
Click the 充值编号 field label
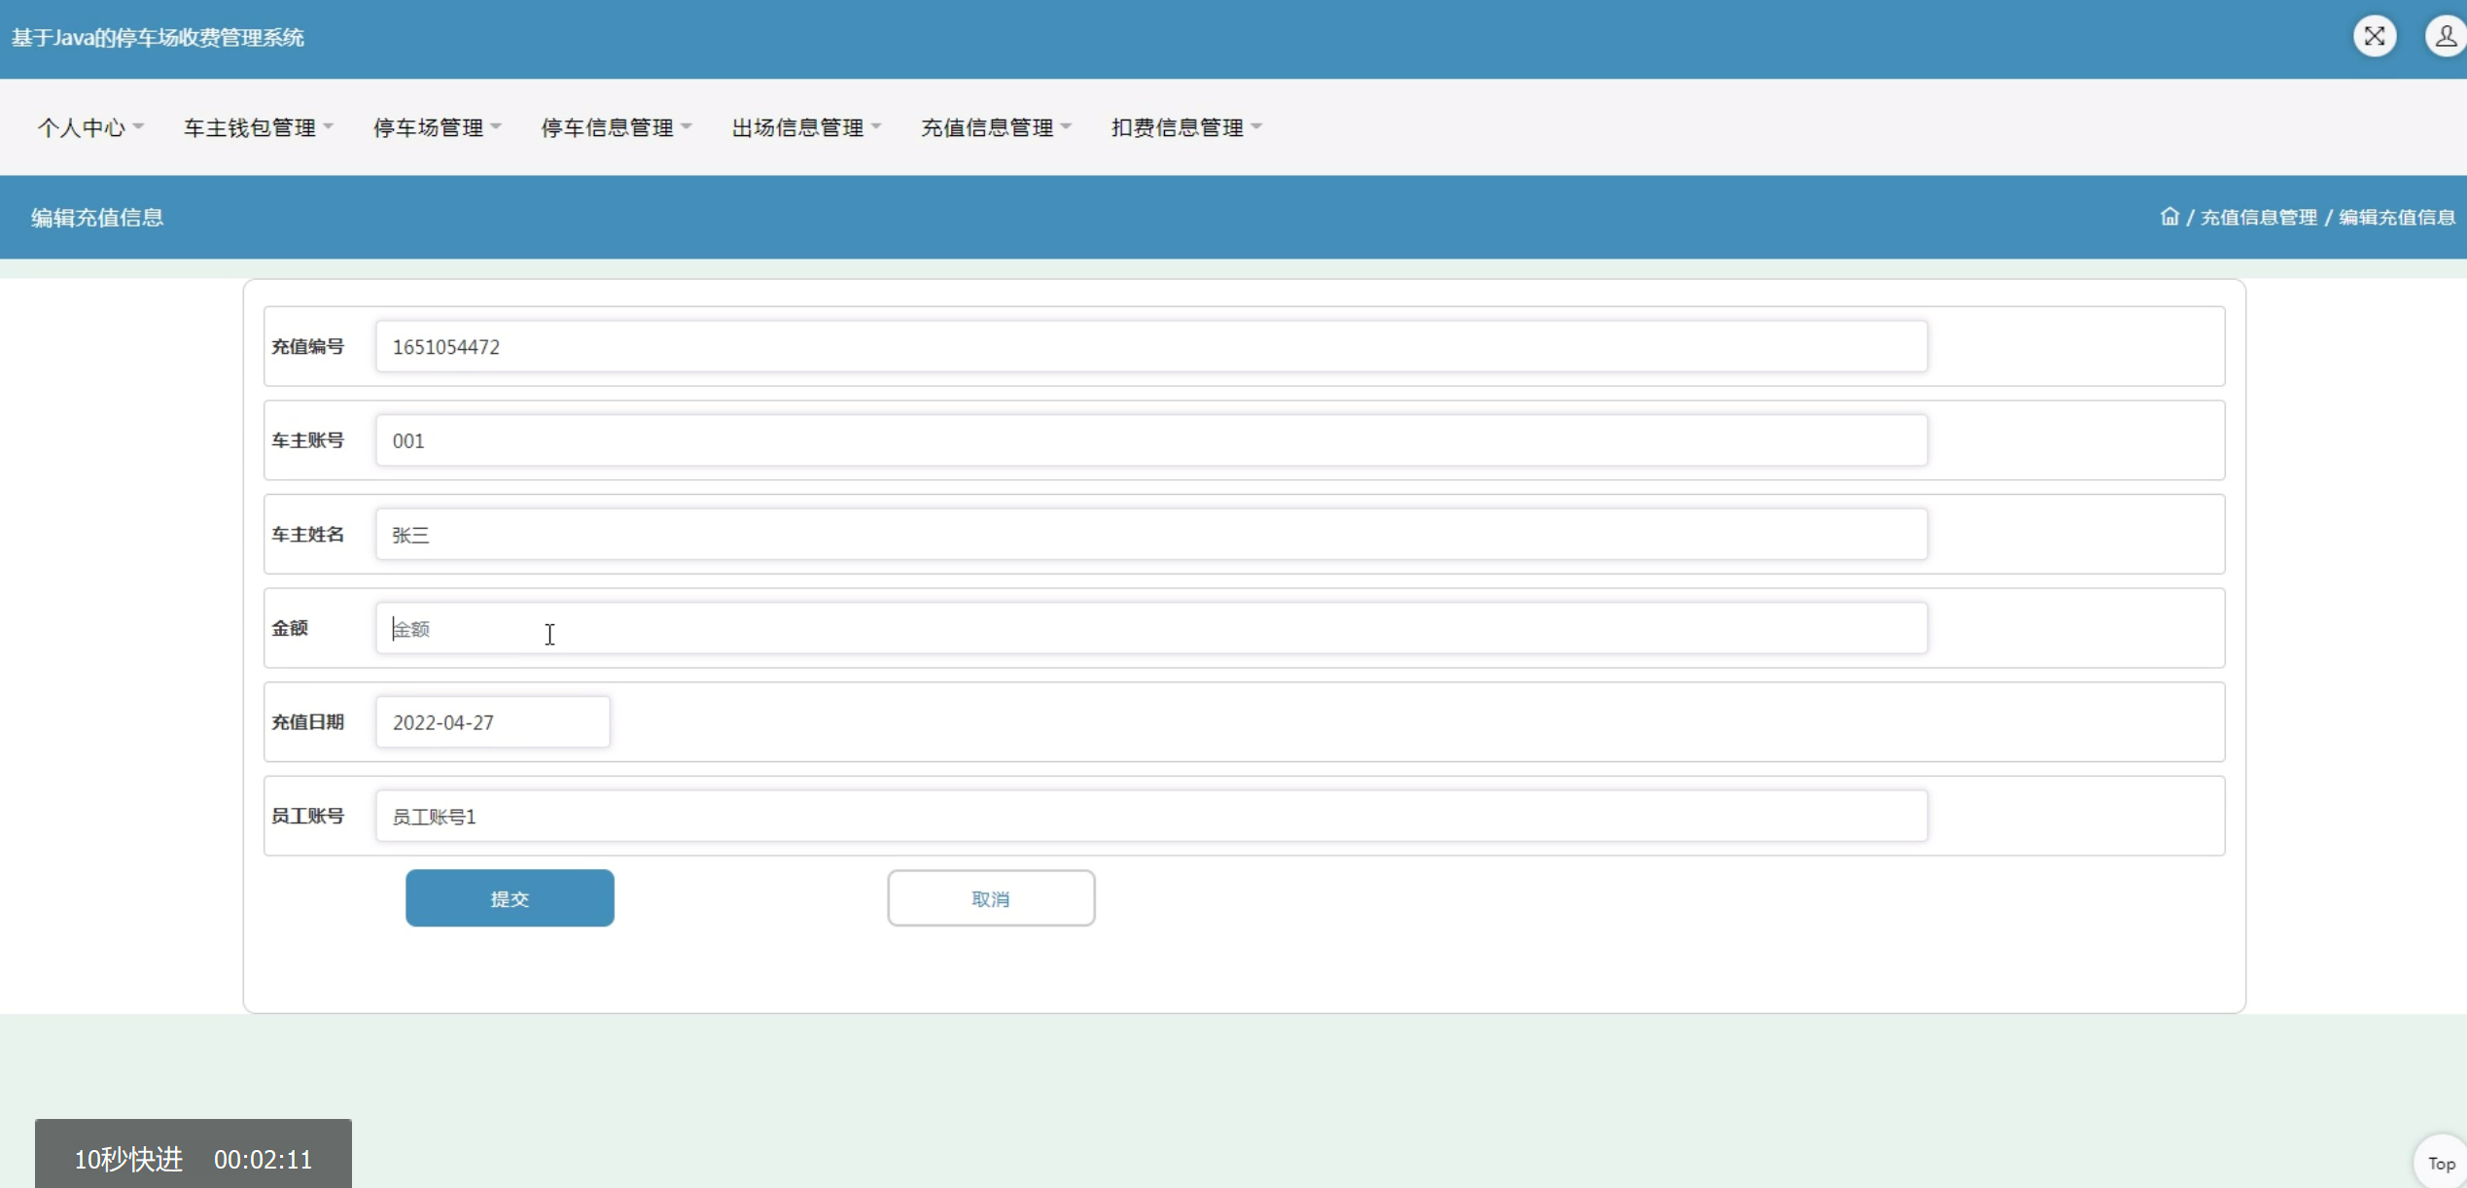click(x=307, y=347)
